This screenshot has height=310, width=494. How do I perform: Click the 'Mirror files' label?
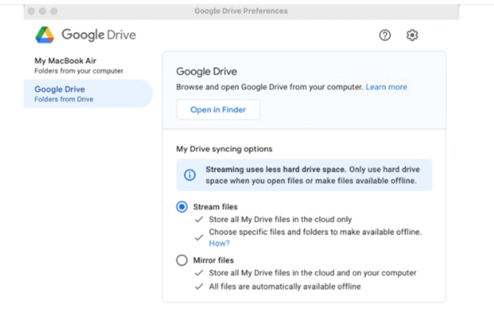[213, 260]
